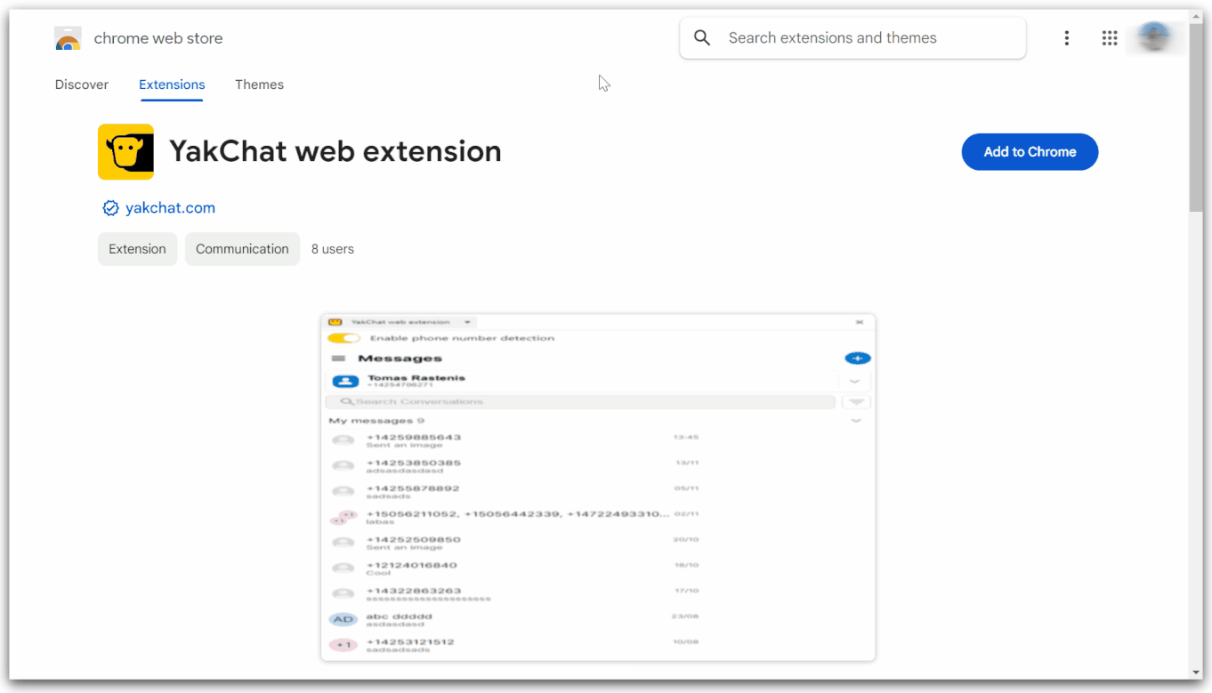Viewport: 1212px width, 693px height.
Task: Open the YakChat screenshot preview image
Action: [598, 487]
